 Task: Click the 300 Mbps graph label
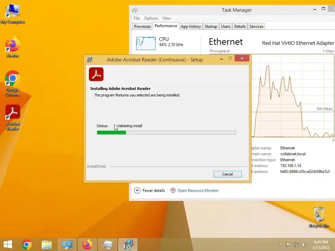tap(324, 109)
